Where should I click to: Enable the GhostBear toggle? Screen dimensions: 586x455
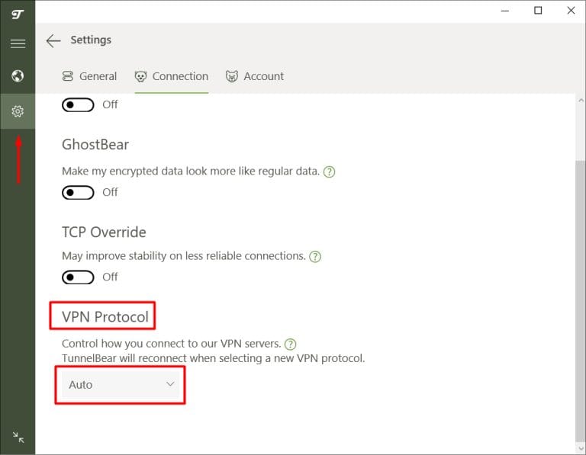pos(78,192)
